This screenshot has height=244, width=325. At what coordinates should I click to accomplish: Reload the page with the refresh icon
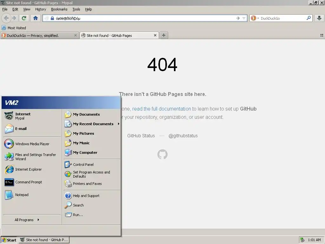pos(24,18)
